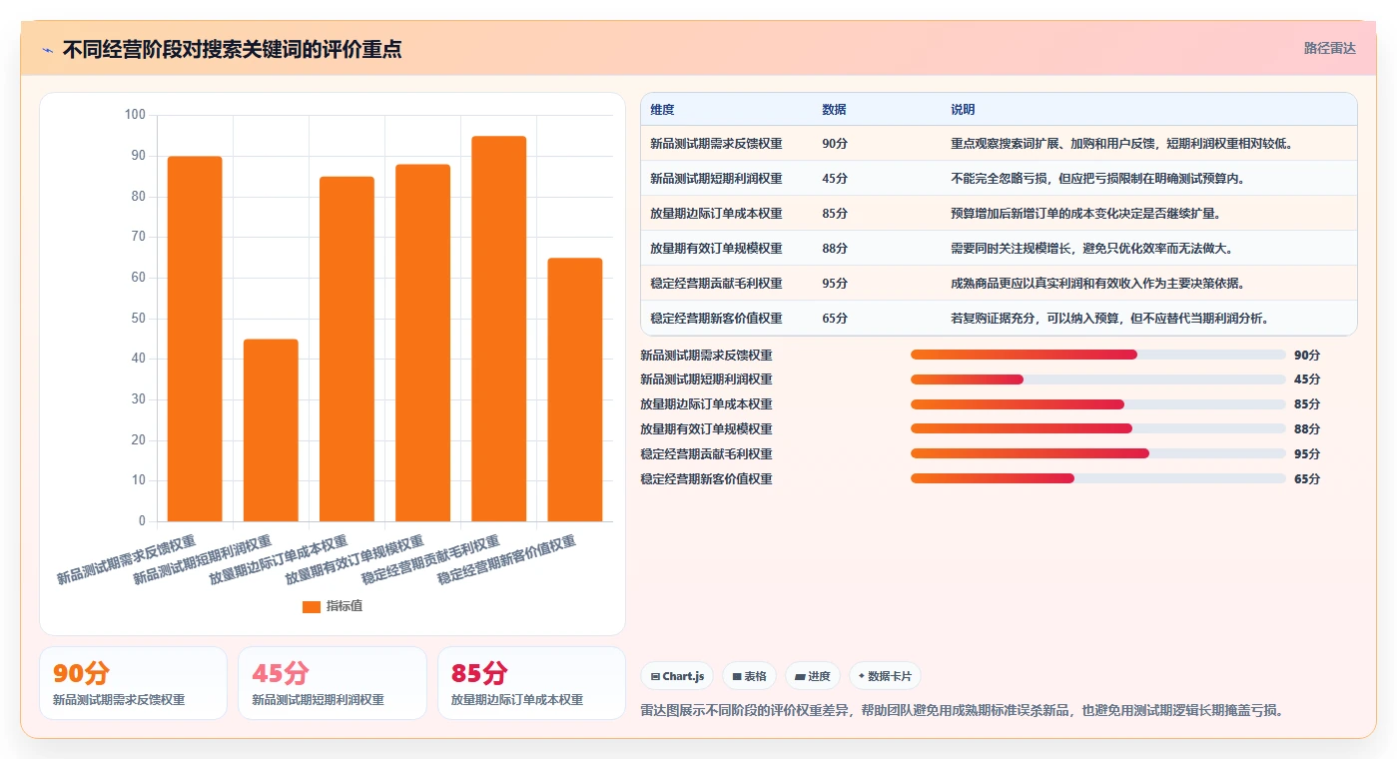The height and width of the screenshot is (759, 1397).
Task: Click description starting 重点观察搜索词扩展
Action: [x=1122, y=144]
